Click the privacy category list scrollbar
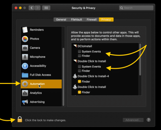 click(x=63, y=77)
